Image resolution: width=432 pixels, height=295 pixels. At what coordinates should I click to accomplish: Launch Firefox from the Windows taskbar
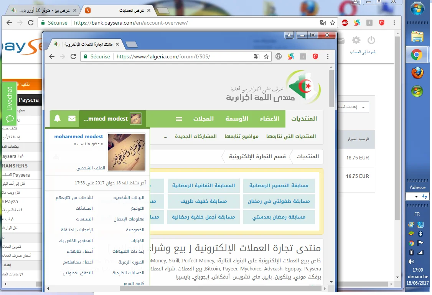point(417,73)
